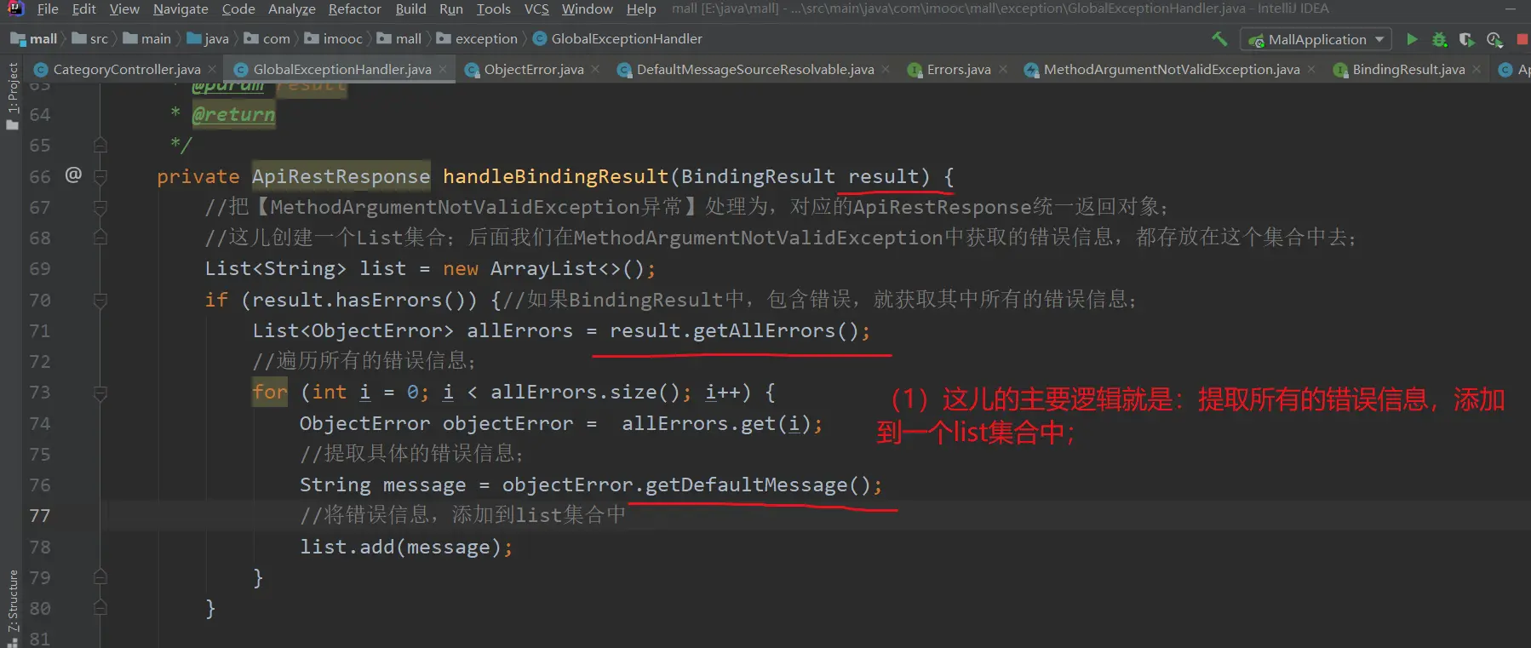Open the VCS menu
This screenshot has height=648, width=1531.
536,9
